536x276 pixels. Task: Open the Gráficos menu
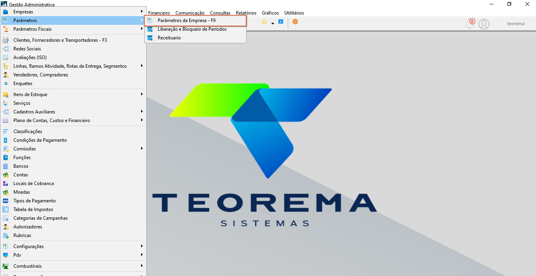coord(271,13)
